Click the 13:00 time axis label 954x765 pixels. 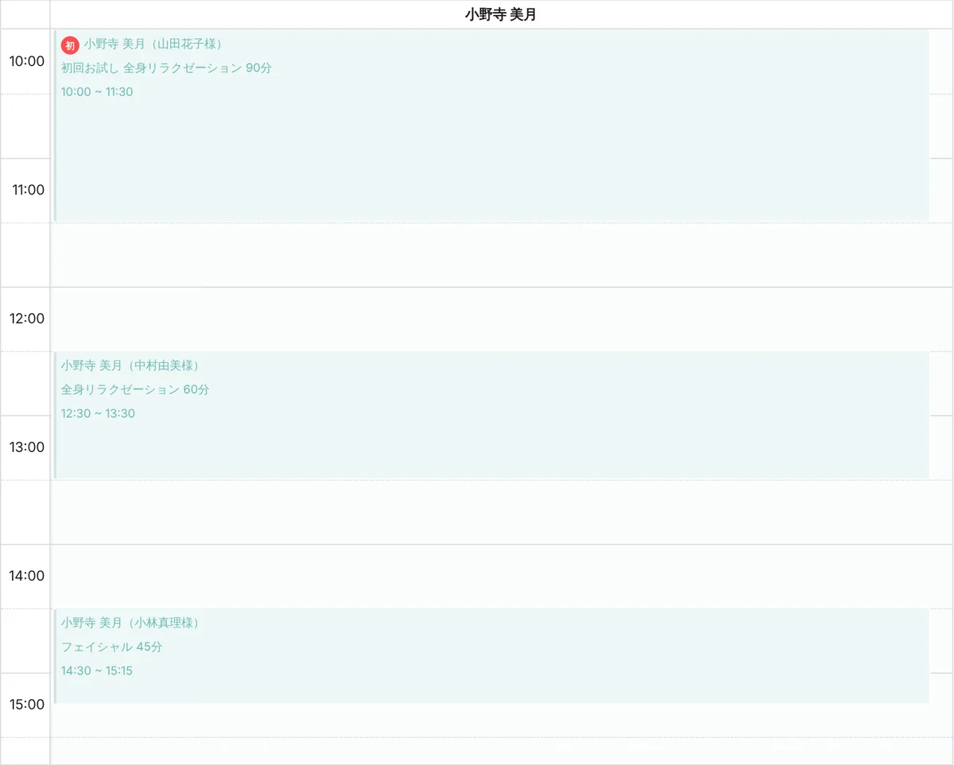click(x=27, y=447)
